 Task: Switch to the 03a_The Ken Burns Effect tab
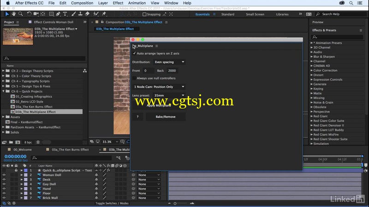click(x=70, y=149)
